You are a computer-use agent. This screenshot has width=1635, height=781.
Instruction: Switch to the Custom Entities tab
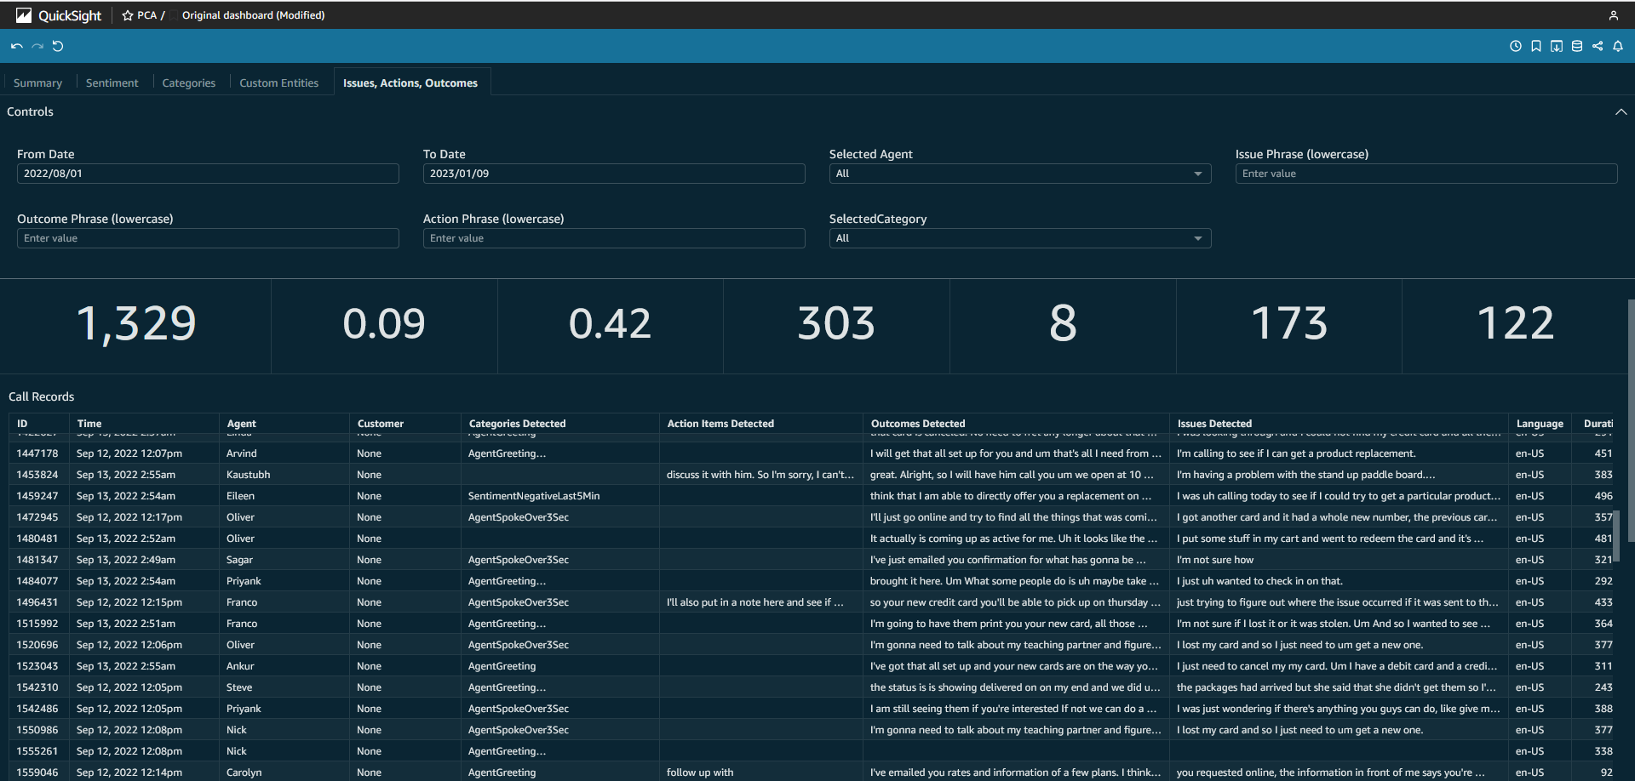[x=278, y=82]
